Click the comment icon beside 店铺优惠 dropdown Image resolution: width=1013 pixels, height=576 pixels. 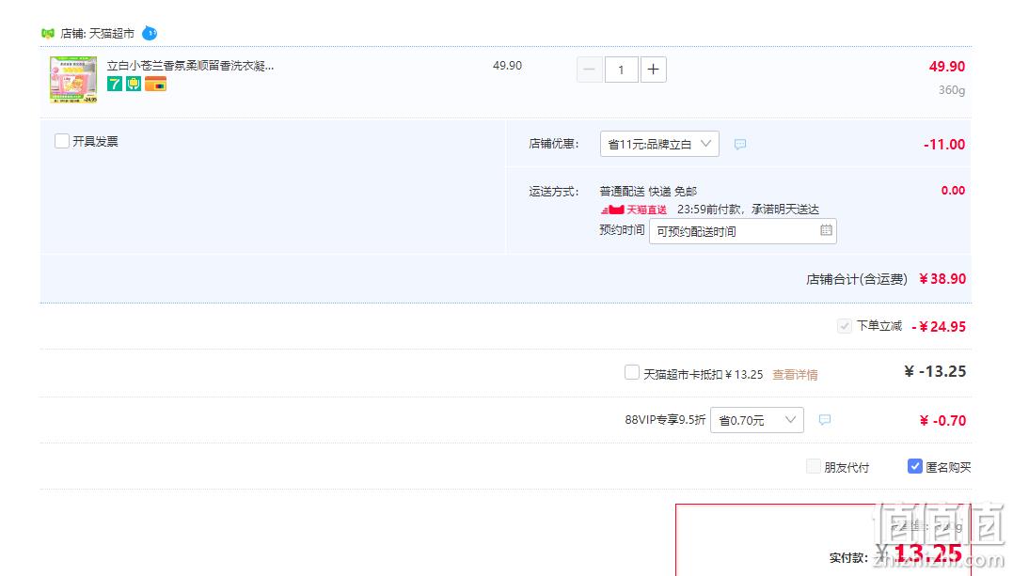pos(740,144)
